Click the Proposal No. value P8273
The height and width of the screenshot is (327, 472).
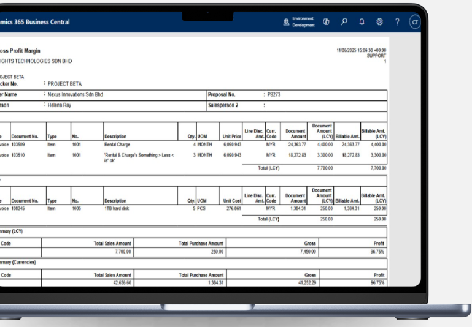click(274, 95)
